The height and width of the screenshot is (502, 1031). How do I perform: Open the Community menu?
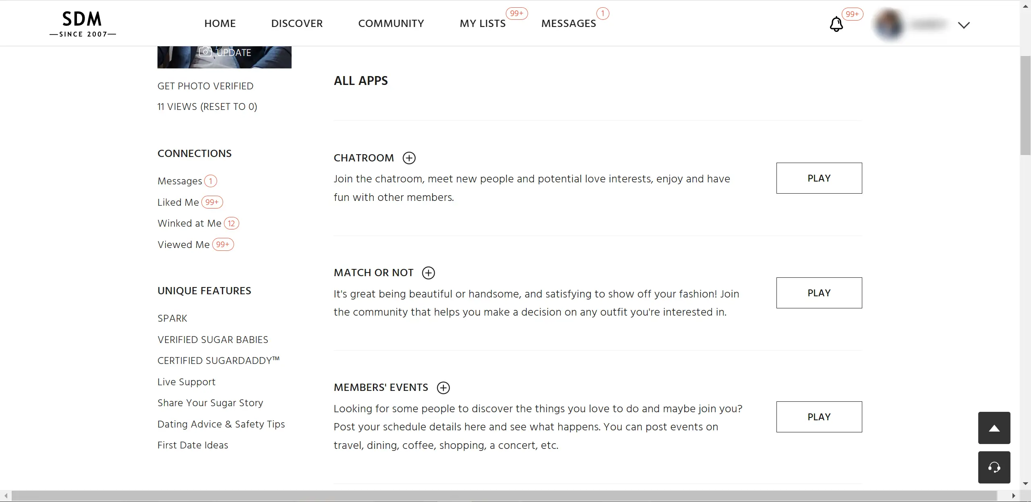tap(391, 23)
